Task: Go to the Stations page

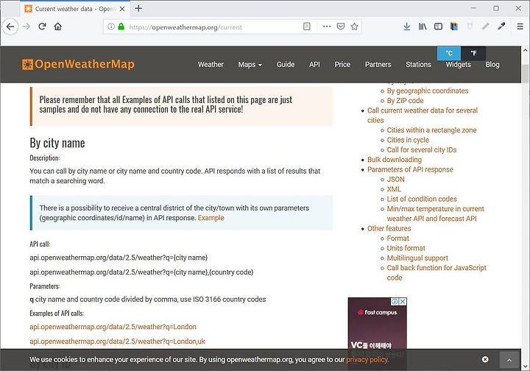Action: (418, 65)
